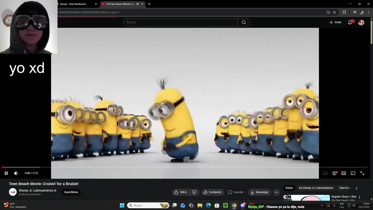Open the player settings gear

point(335,173)
